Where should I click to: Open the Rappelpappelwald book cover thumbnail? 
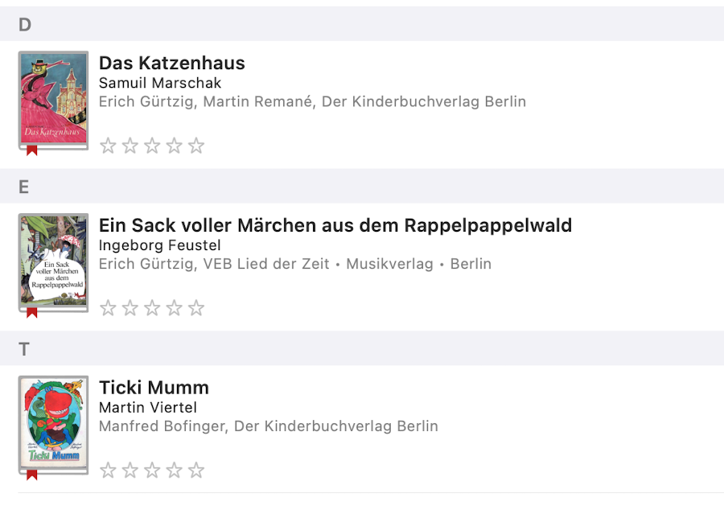[x=53, y=261]
